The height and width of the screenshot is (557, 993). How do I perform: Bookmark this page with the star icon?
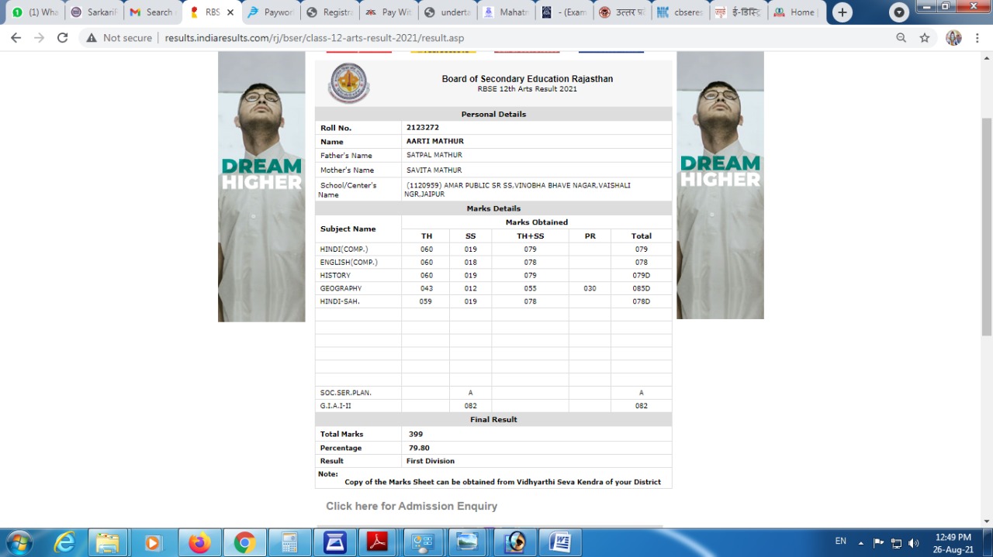coord(924,37)
